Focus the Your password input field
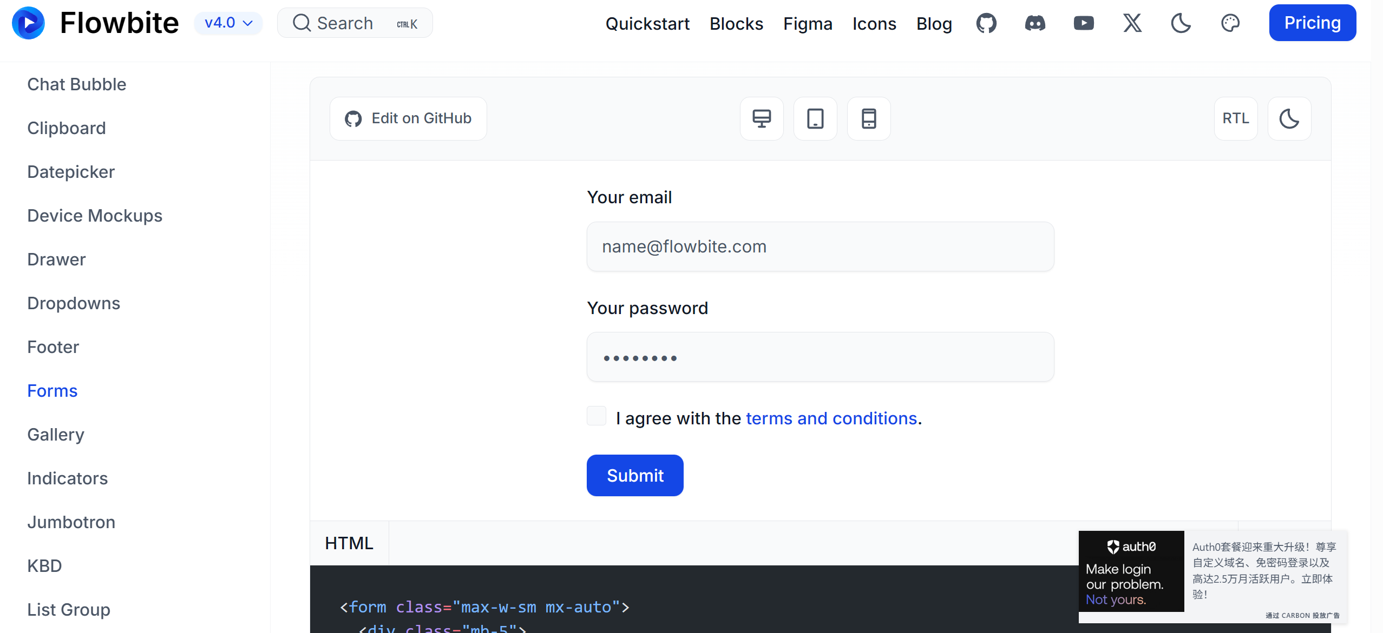1383x633 pixels. tap(821, 357)
